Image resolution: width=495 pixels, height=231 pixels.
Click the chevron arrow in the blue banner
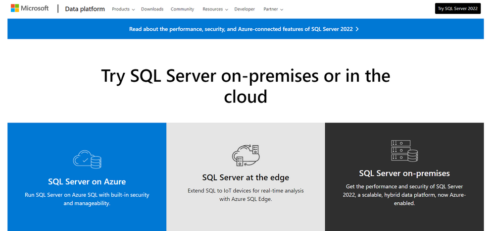pyautogui.click(x=357, y=29)
